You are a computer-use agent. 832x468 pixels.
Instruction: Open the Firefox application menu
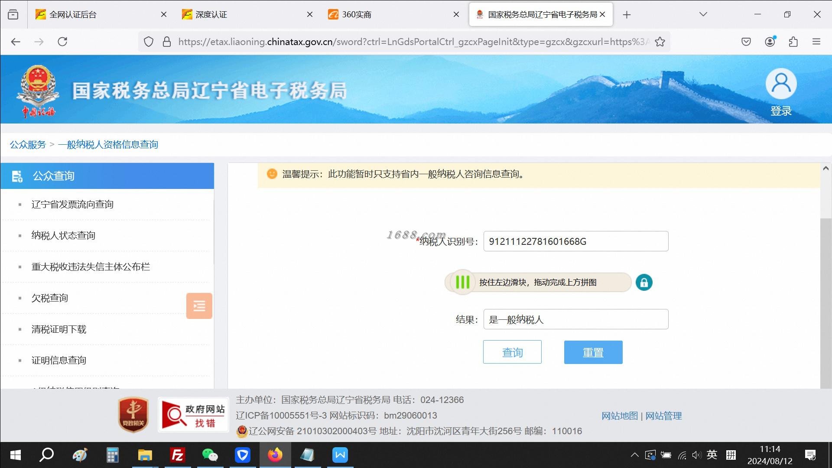point(816,42)
